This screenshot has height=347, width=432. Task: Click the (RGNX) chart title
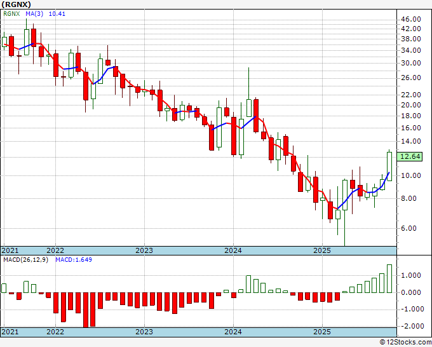(x=17, y=4)
